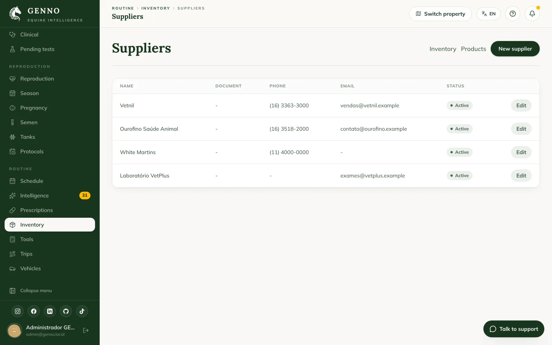Open Trips menu item
Viewport: 552px width, 345px height.
(x=50, y=254)
